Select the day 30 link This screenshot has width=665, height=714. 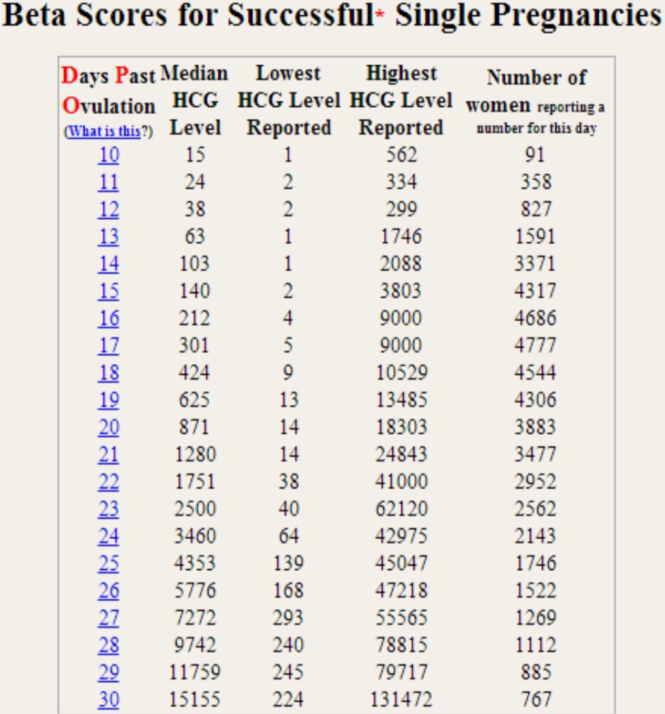(108, 700)
